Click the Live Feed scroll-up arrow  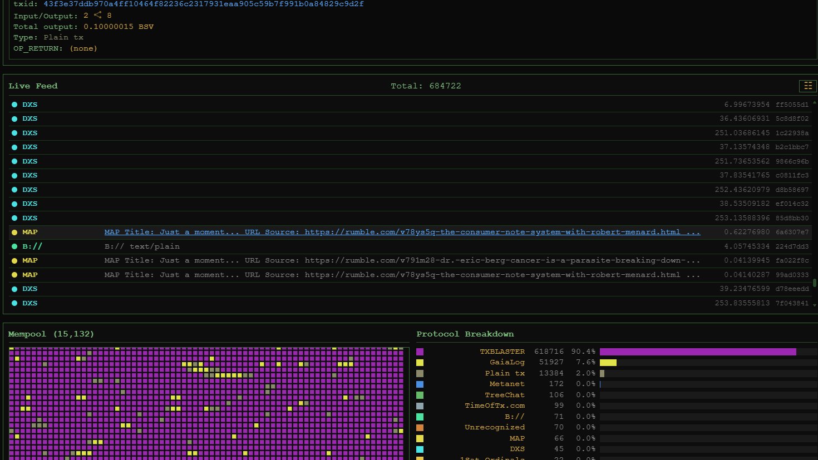(x=815, y=103)
